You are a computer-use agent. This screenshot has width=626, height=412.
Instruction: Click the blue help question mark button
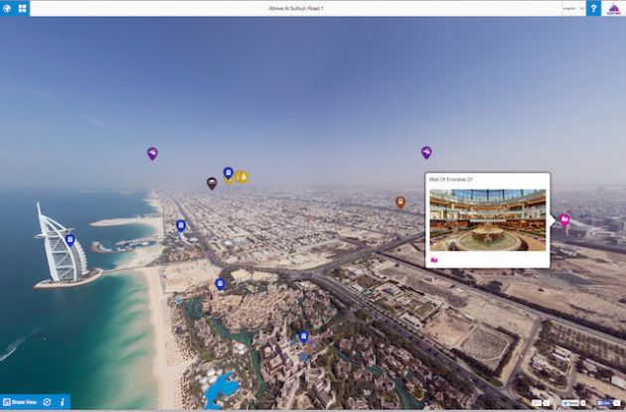click(x=593, y=8)
